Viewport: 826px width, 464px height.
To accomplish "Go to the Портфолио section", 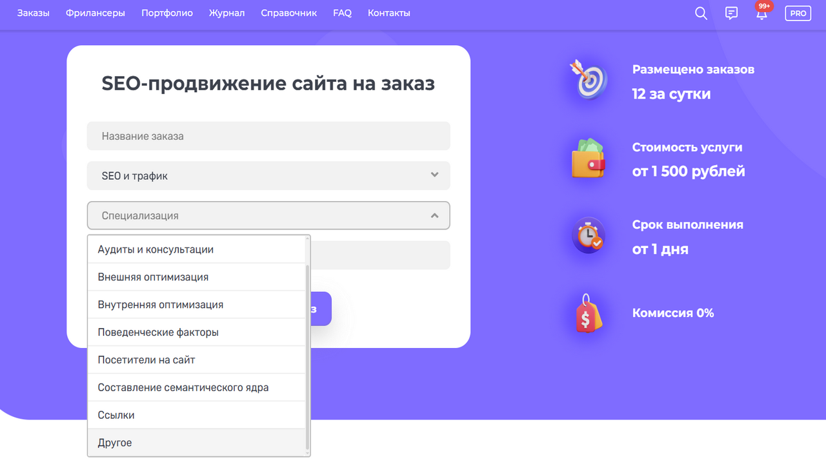I will [x=167, y=13].
